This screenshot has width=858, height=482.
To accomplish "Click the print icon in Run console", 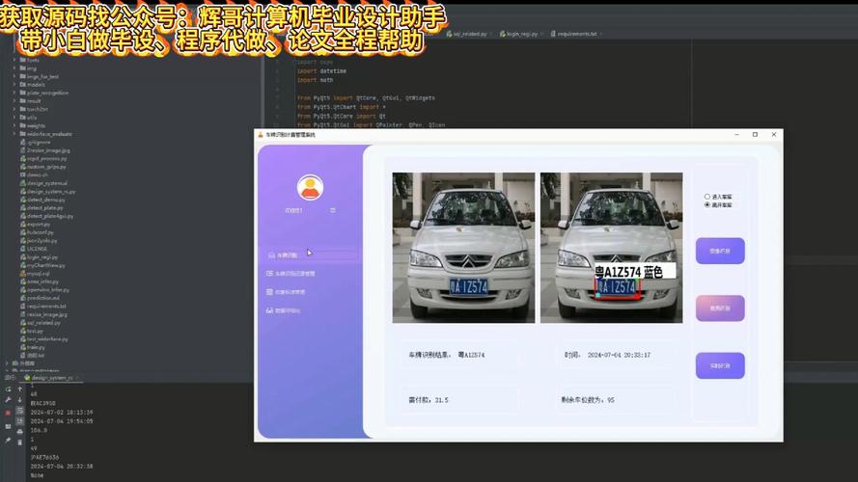I will pos(19,432).
